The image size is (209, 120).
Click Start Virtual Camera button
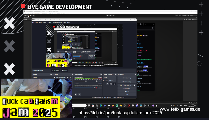tap(125, 85)
